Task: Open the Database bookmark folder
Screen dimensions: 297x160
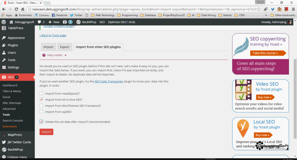Action: (148, 15)
